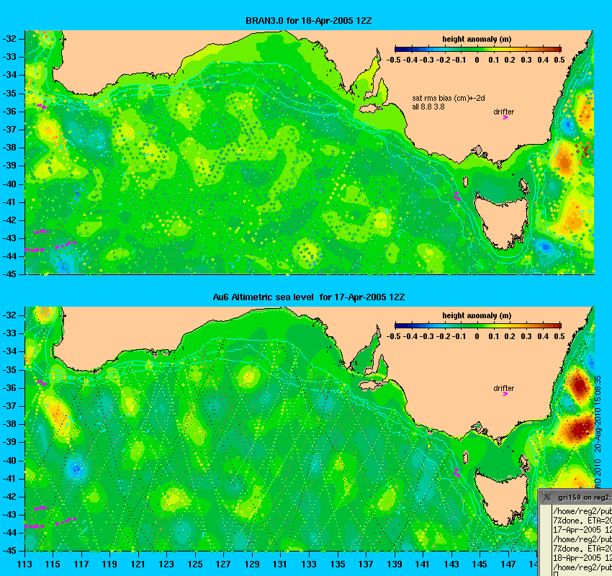
Task: Click the longitude label 121
Action: 138,564
